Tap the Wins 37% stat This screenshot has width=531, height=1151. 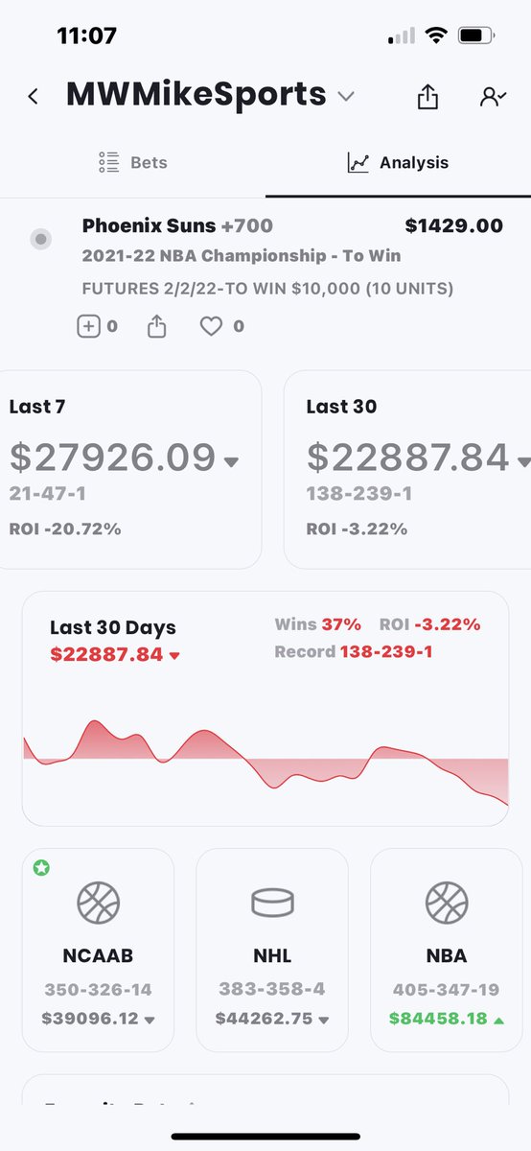coord(318,624)
